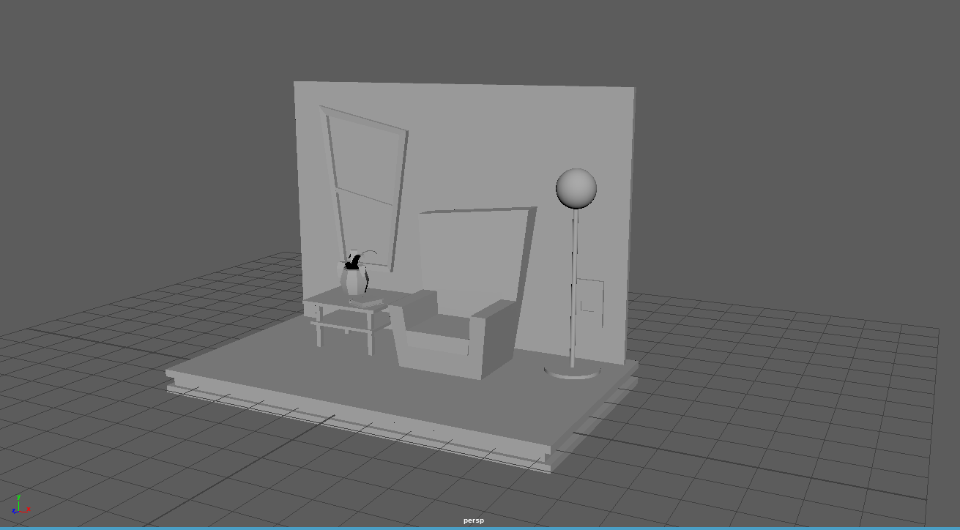The height and width of the screenshot is (530, 960).
Task: Select the vase on the side table
Action: (354, 279)
